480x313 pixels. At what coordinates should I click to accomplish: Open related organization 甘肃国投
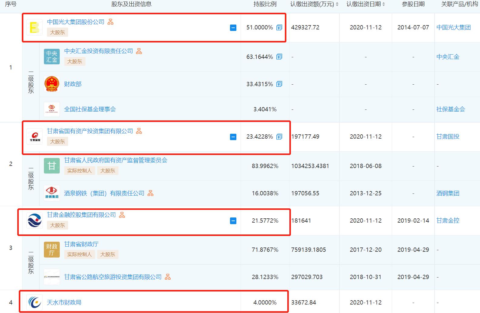point(448,136)
